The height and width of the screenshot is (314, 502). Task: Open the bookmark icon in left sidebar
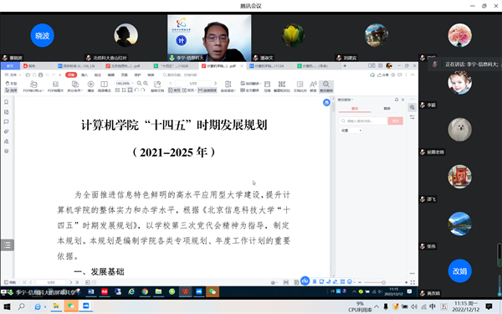(6, 102)
